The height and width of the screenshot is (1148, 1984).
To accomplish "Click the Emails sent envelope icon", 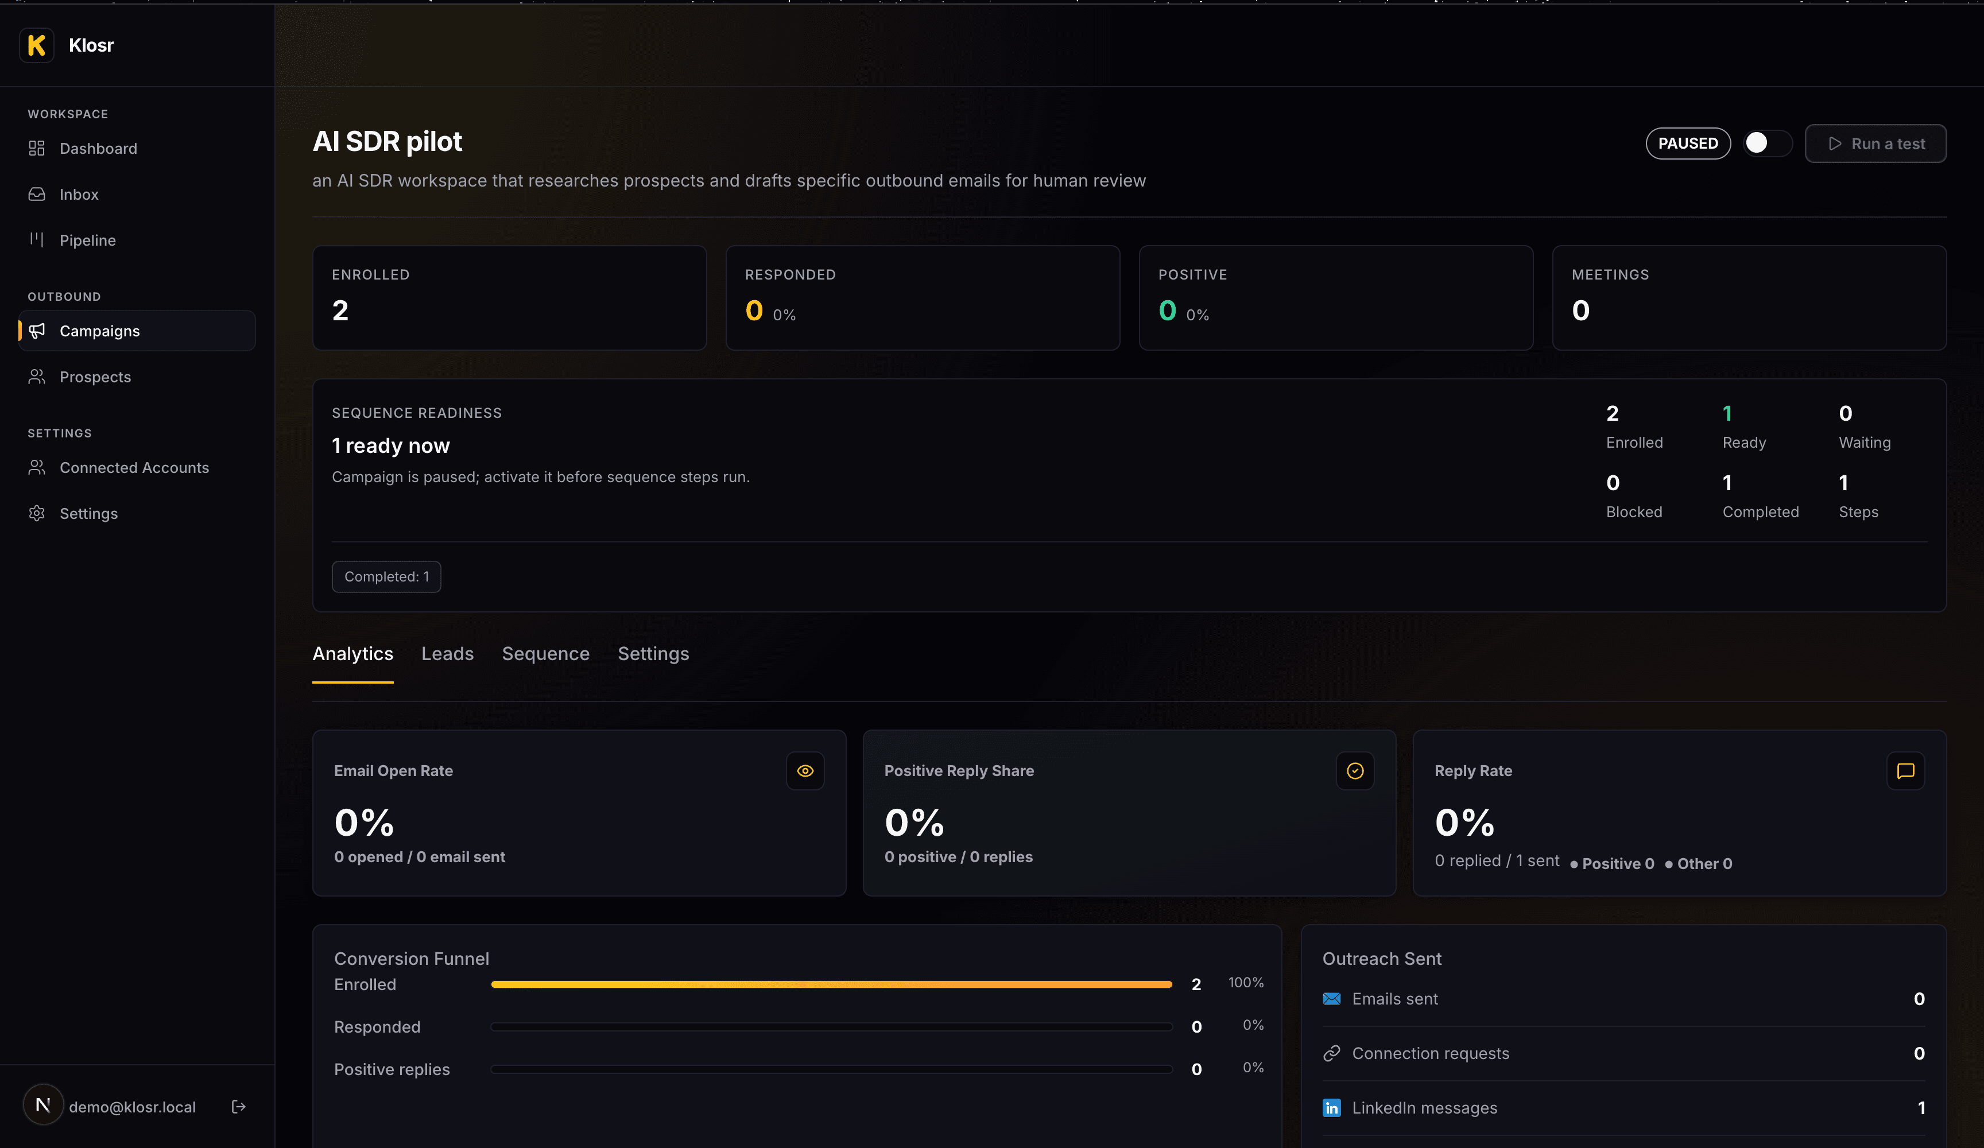I will (x=1331, y=998).
